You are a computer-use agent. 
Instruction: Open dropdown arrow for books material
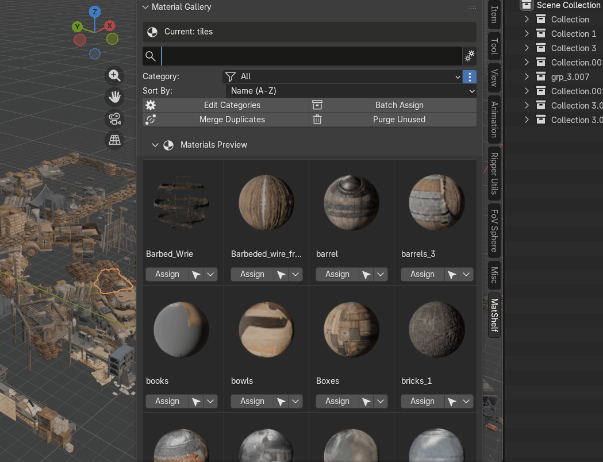pyautogui.click(x=210, y=401)
